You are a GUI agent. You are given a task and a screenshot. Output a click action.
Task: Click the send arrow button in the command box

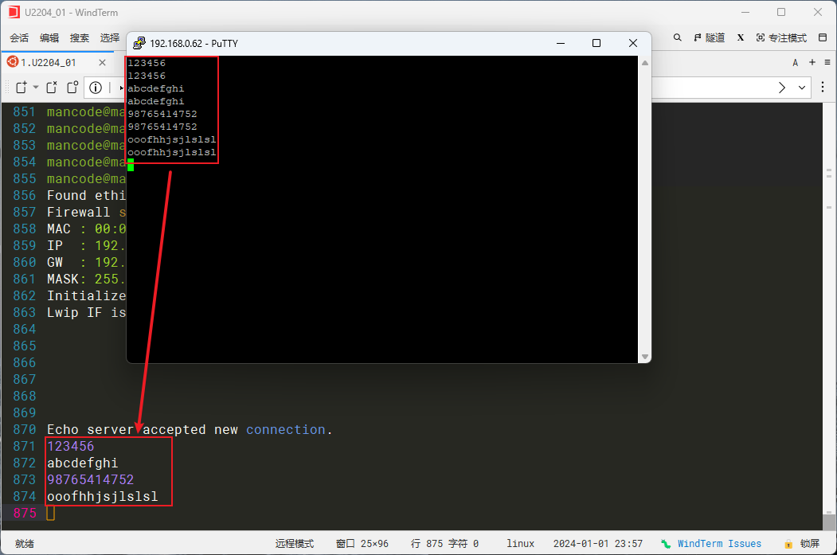coord(782,87)
